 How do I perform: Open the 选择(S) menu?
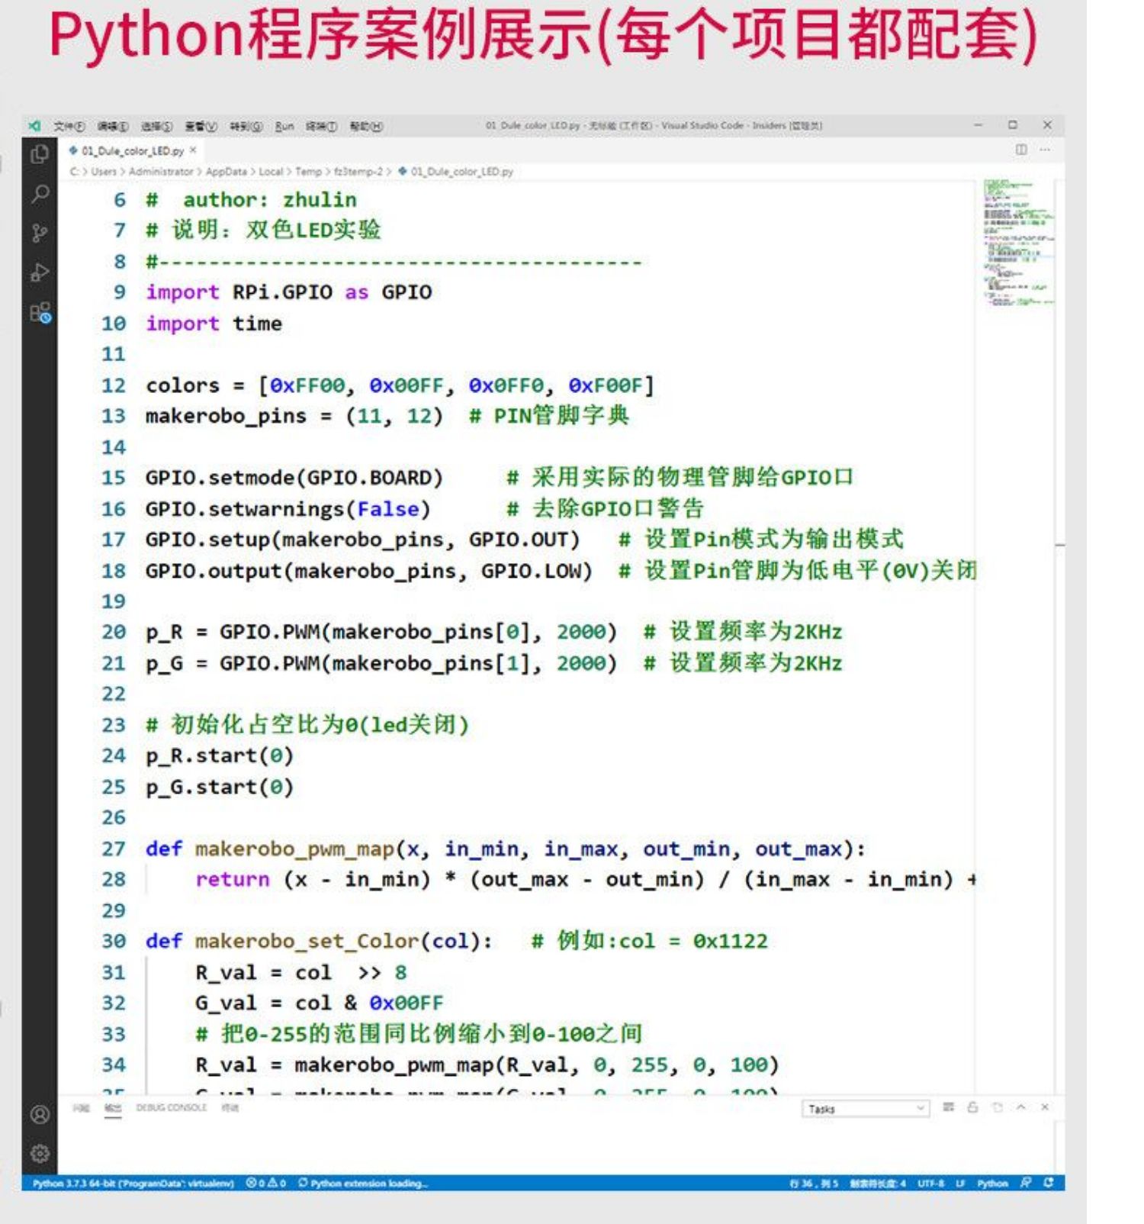[156, 126]
